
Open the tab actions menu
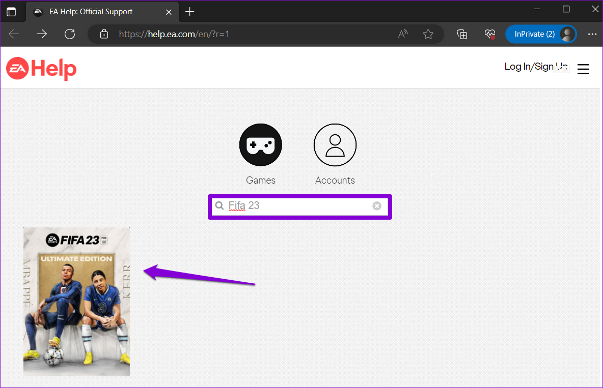[11, 12]
